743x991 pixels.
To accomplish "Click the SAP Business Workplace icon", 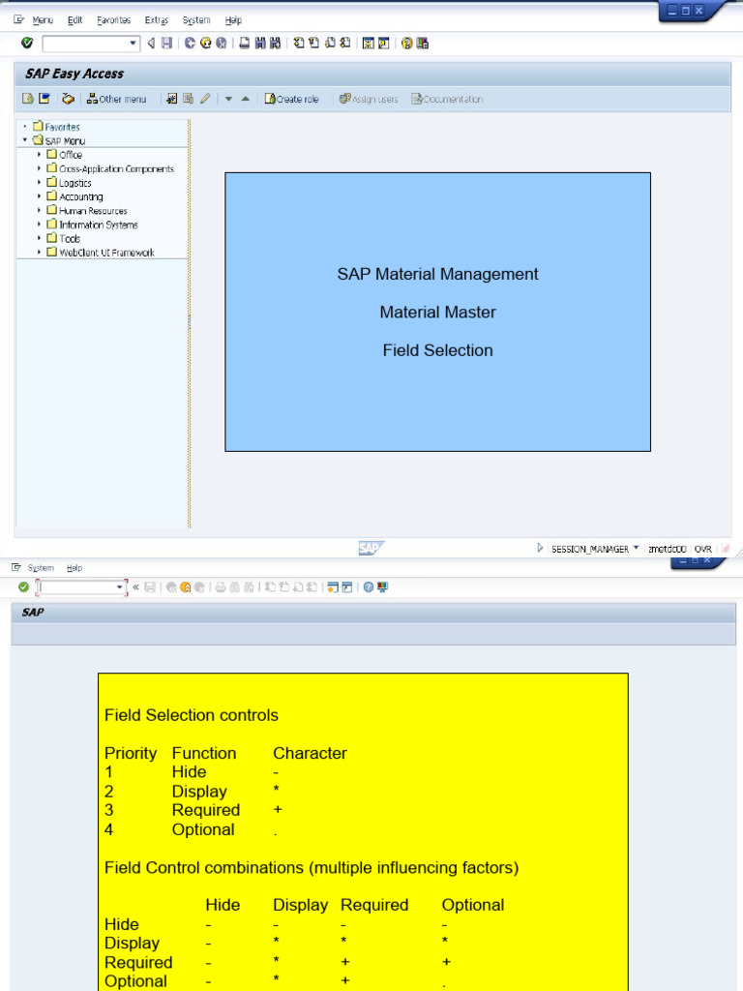I will point(68,99).
